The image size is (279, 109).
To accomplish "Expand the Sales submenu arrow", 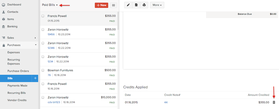I will (x=35, y=38).
